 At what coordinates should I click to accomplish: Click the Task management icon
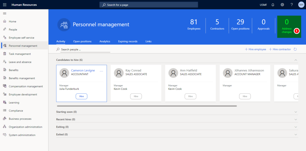coord(5,54)
